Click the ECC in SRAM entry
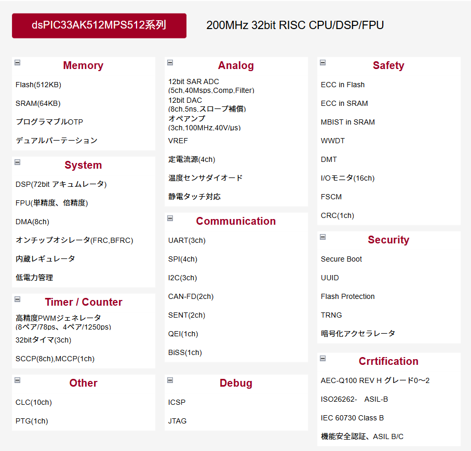Image resolution: width=471 pixels, height=451 pixels. pos(344,103)
